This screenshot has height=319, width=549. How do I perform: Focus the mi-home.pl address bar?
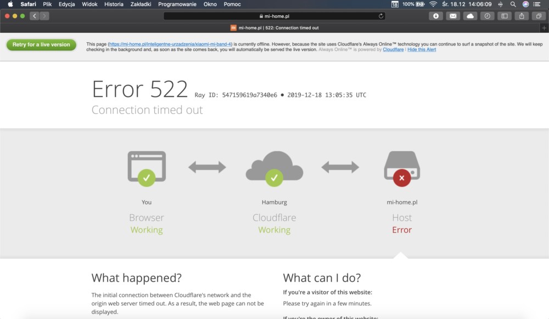(x=274, y=16)
